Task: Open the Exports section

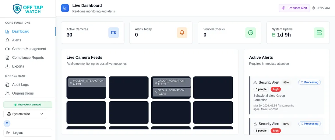Action: point(28,66)
